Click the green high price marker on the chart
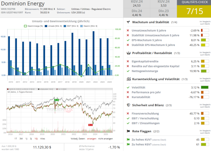 [x=57, y=100]
